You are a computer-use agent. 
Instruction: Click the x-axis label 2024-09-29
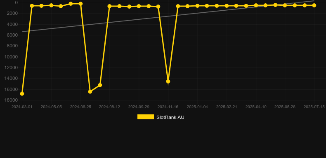click(139, 107)
